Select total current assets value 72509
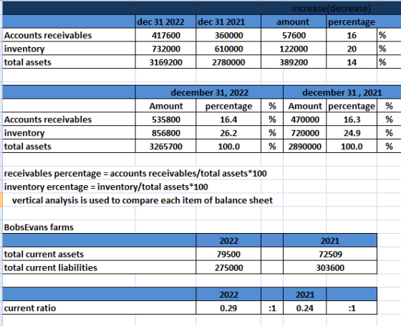The image size is (401, 326). pos(330,255)
